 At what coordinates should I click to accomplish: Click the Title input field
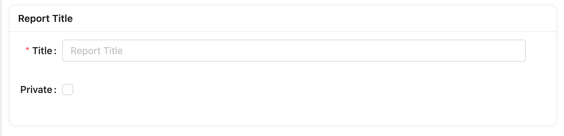[294, 51]
